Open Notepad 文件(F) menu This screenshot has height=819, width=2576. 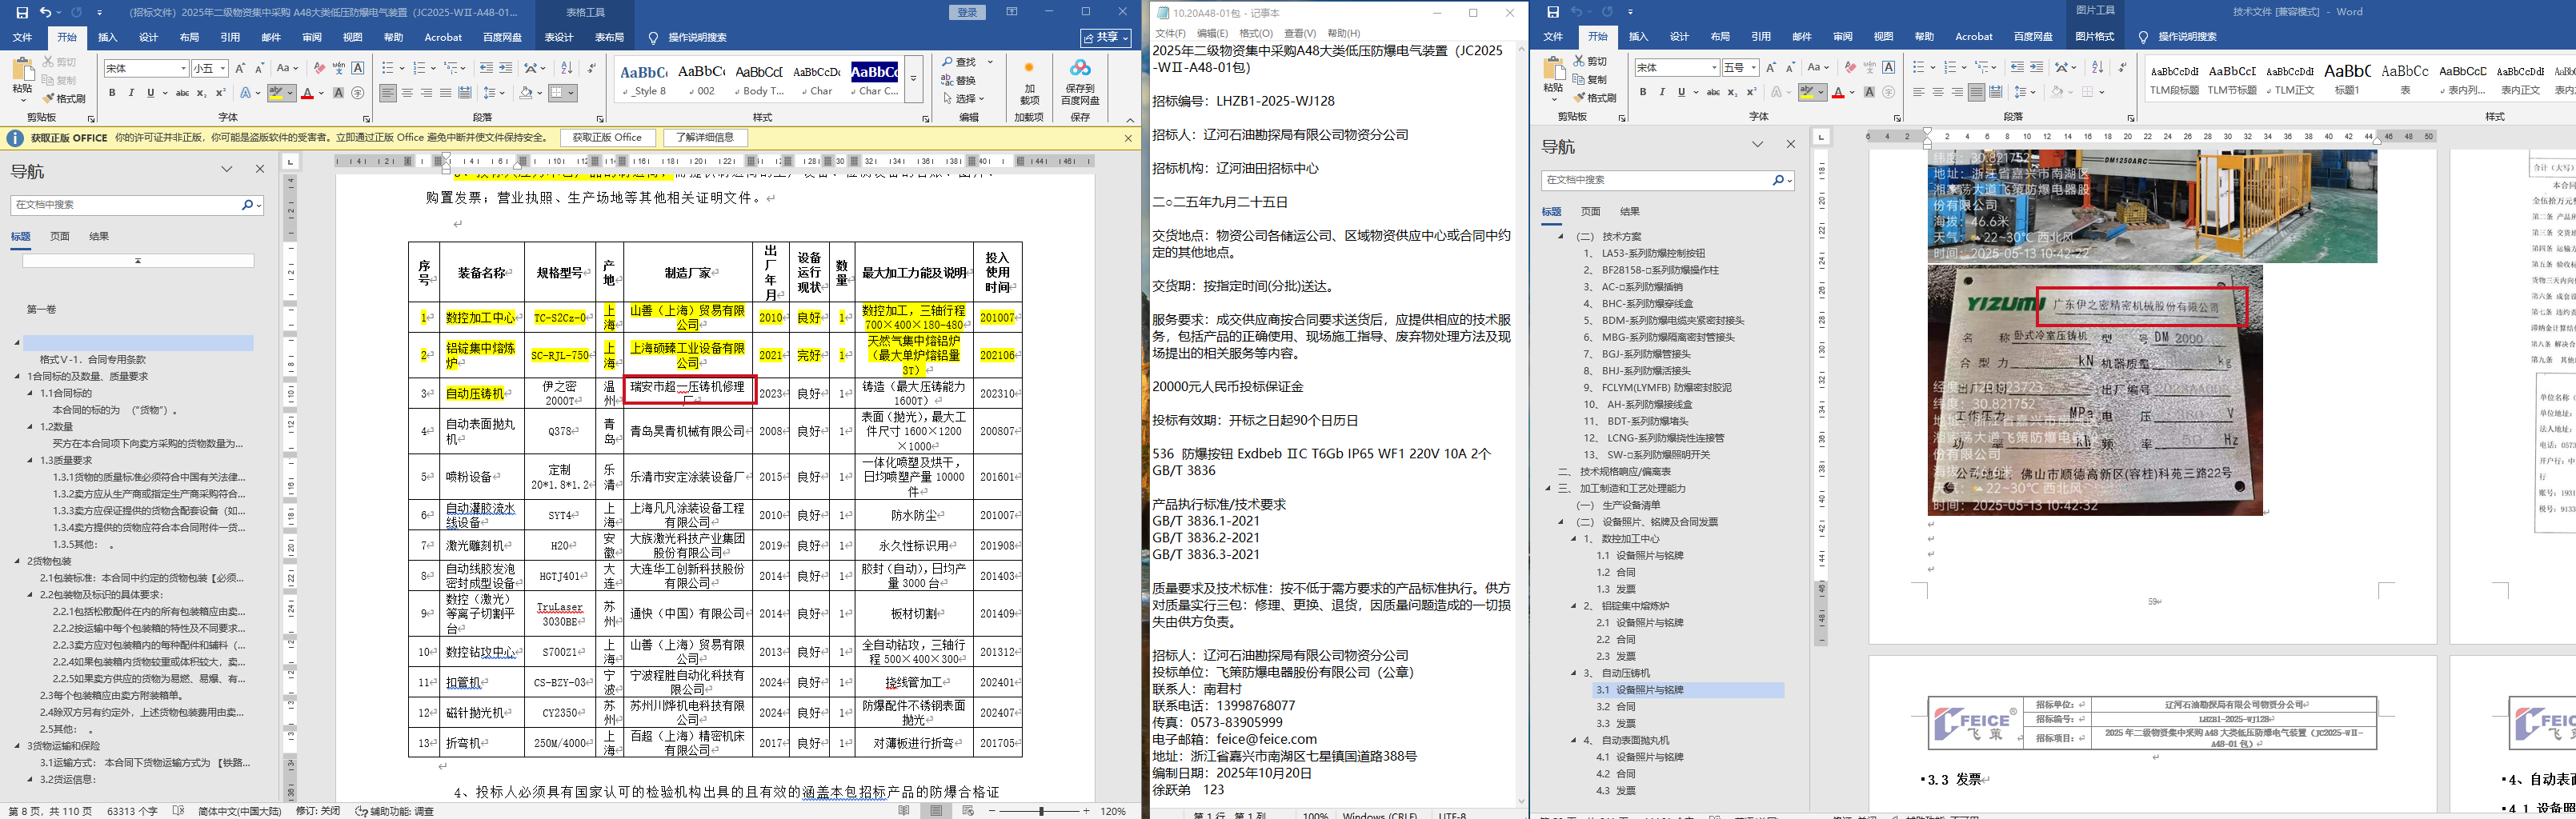[1171, 33]
